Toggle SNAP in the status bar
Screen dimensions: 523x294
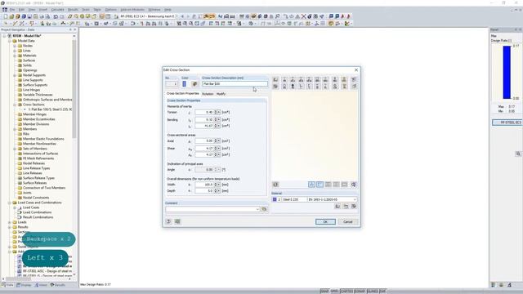coord(324,292)
